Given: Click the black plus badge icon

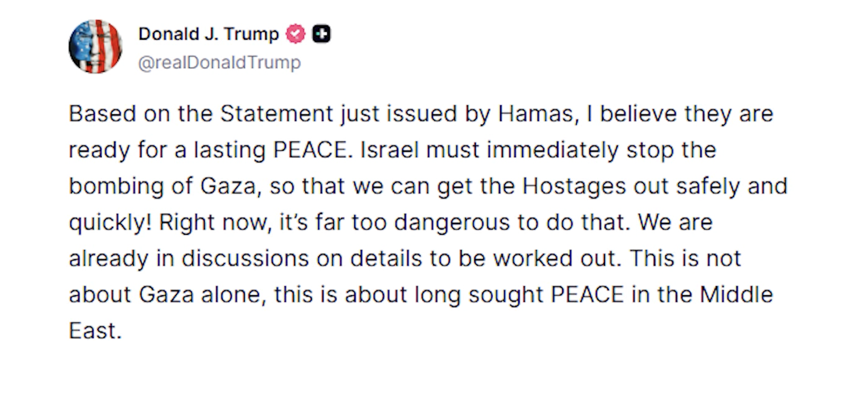Looking at the screenshot, I should pos(321,34).
